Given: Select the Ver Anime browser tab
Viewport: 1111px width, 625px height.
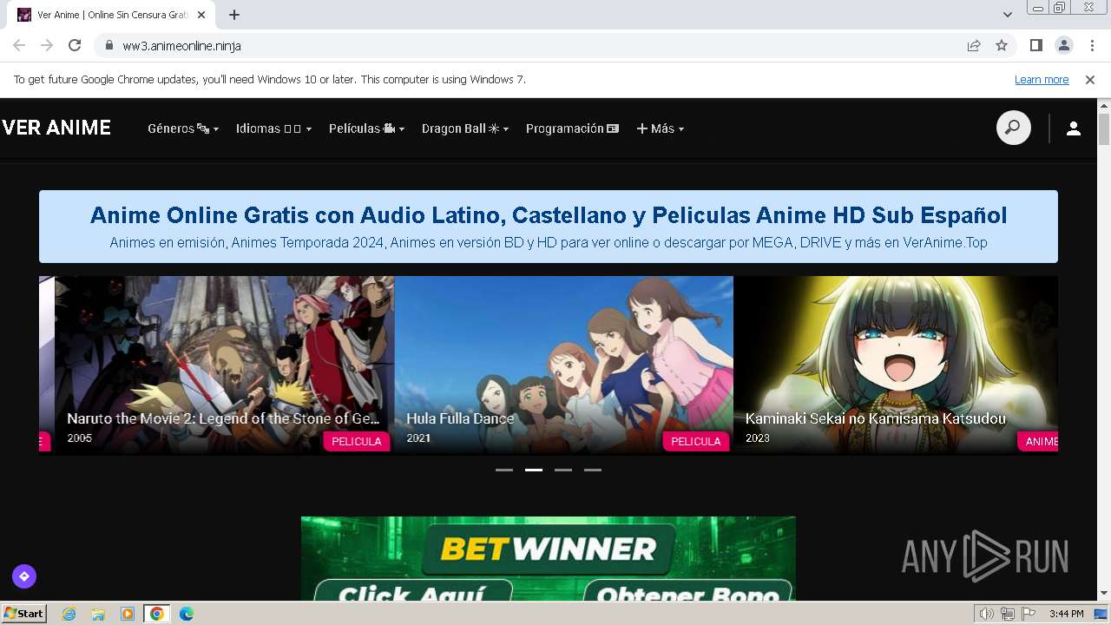Looking at the screenshot, I should click(113, 15).
